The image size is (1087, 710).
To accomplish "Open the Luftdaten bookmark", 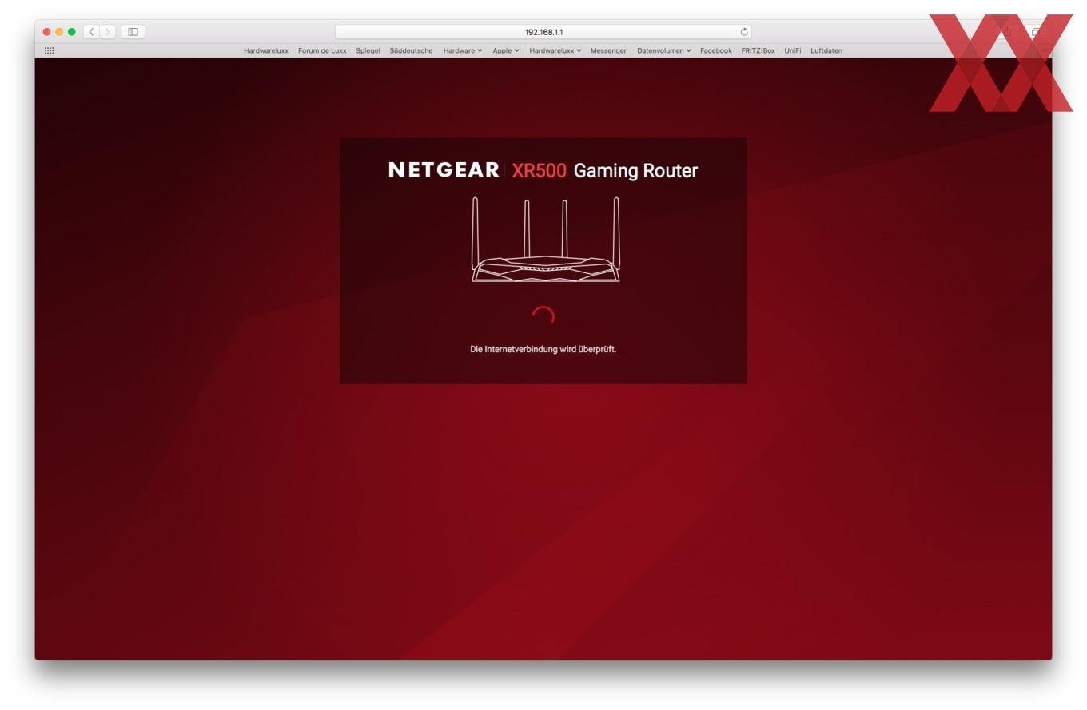I will click(x=826, y=50).
